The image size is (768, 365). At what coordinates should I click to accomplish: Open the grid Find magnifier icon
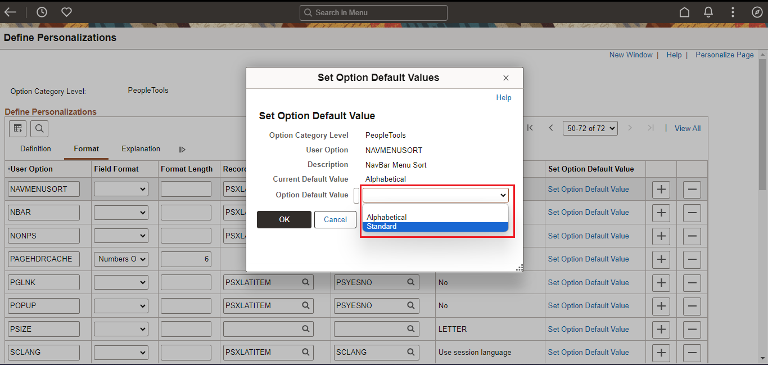[x=39, y=128]
